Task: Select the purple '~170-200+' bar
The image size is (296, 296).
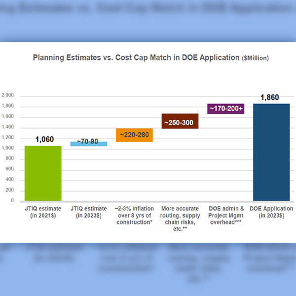Action: [x=225, y=108]
